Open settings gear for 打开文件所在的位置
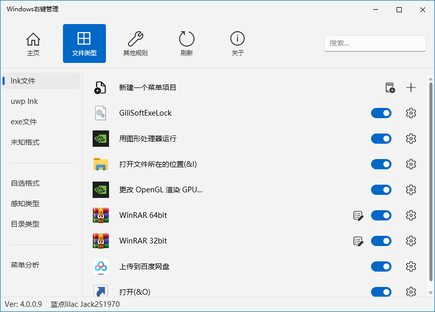This screenshot has height=312, width=435. [x=411, y=164]
